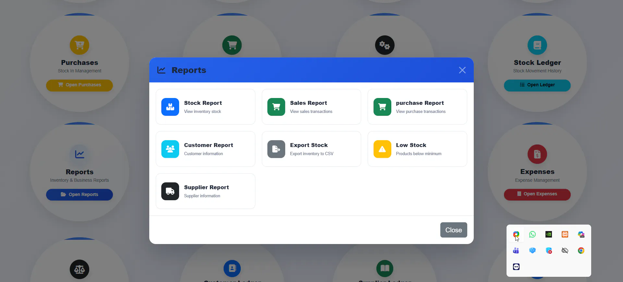The height and width of the screenshot is (282, 623).
Task: Click the Sales Report green cart icon
Action: pos(276,107)
